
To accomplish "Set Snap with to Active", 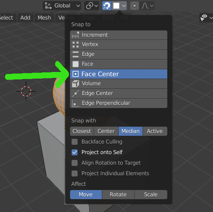I will click(x=155, y=131).
